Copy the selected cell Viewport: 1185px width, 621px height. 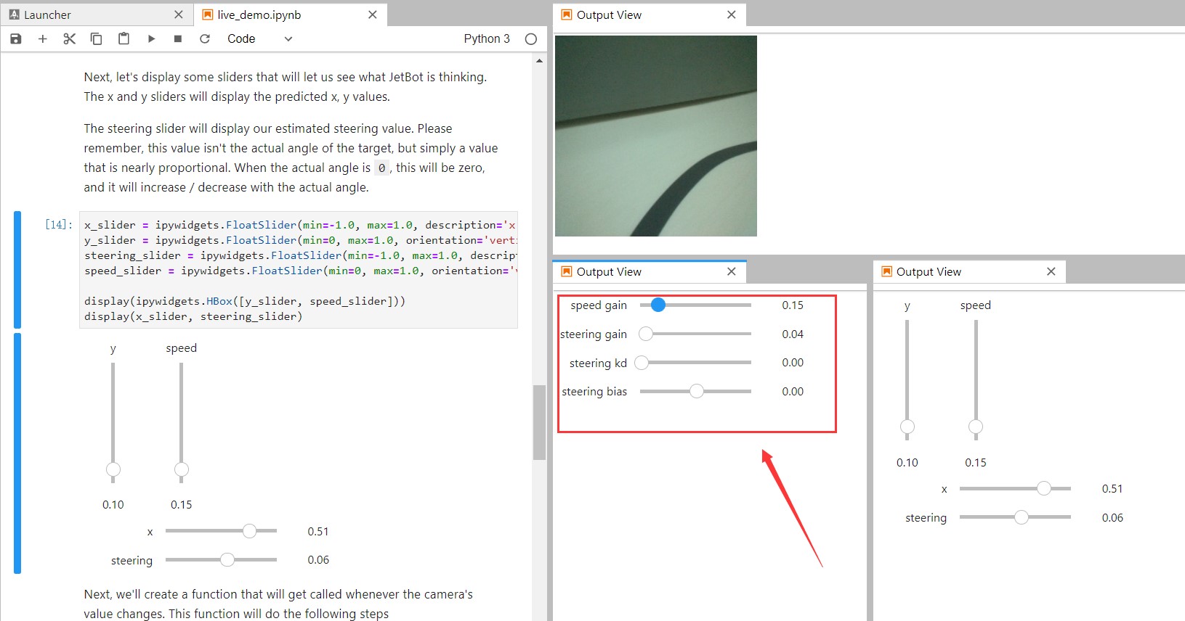[96, 38]
